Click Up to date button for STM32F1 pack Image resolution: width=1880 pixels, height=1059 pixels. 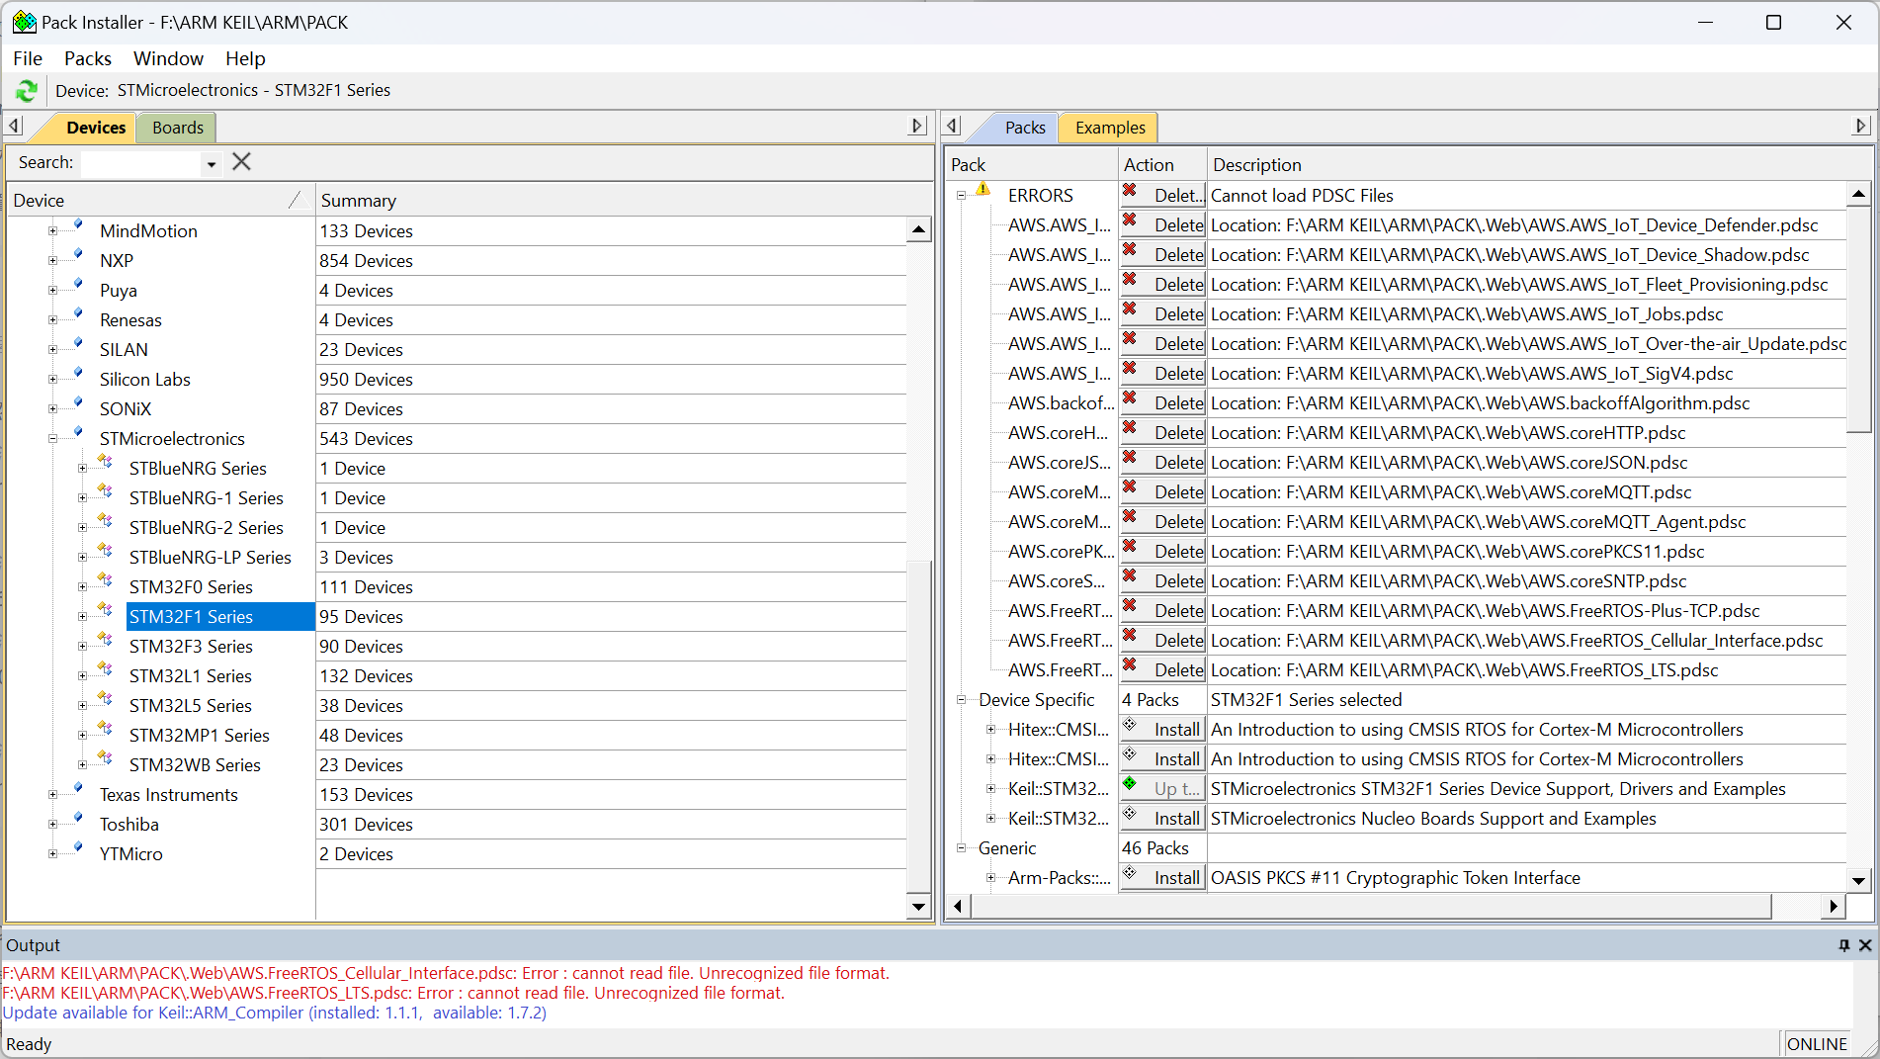(x=1163, y=789)
